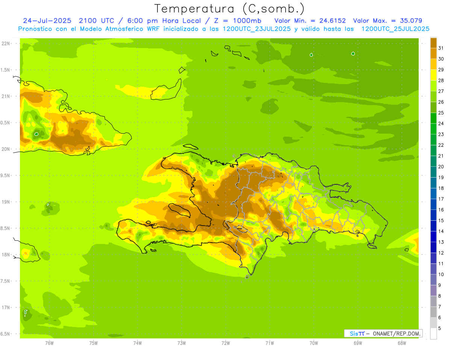This screenshot has width=451, height=348.
Task: Click the 76W longitude axis label
Action: coord(49,343)
